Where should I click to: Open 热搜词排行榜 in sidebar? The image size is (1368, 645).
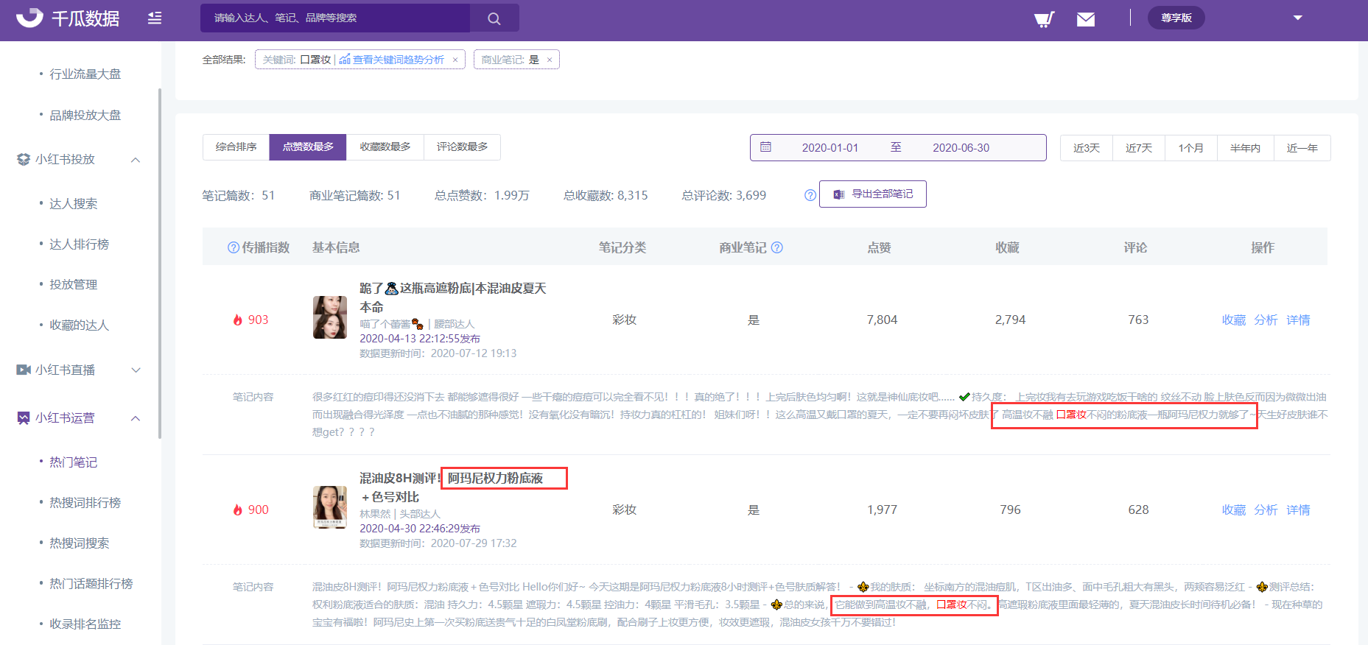tap(85, 502)
